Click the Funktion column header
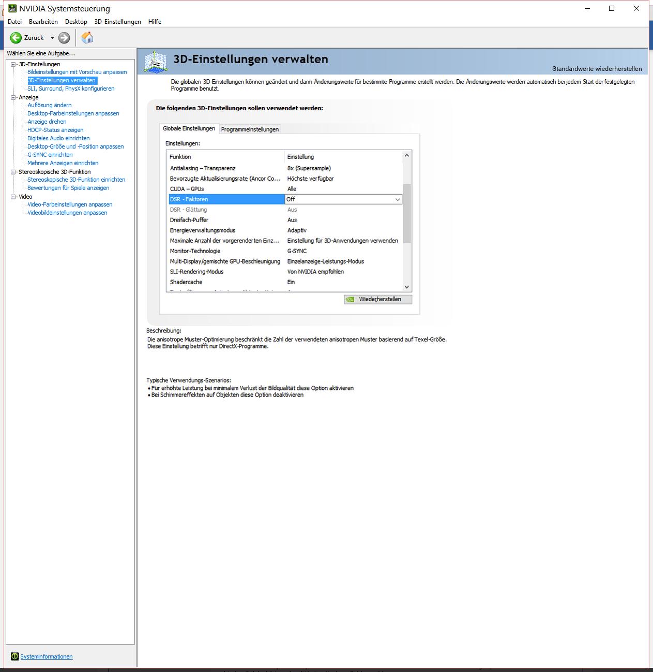 pyautogui.click(x=226, y=157)
